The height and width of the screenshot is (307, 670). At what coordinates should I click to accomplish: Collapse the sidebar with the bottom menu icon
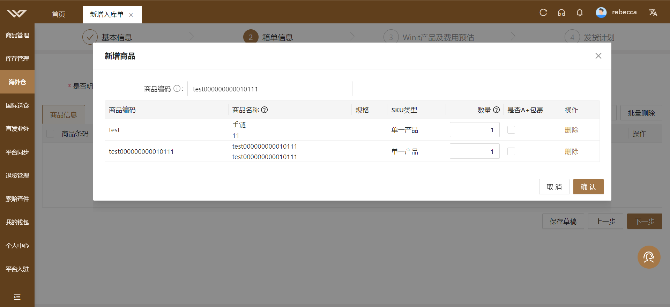(x=17, y=297)
